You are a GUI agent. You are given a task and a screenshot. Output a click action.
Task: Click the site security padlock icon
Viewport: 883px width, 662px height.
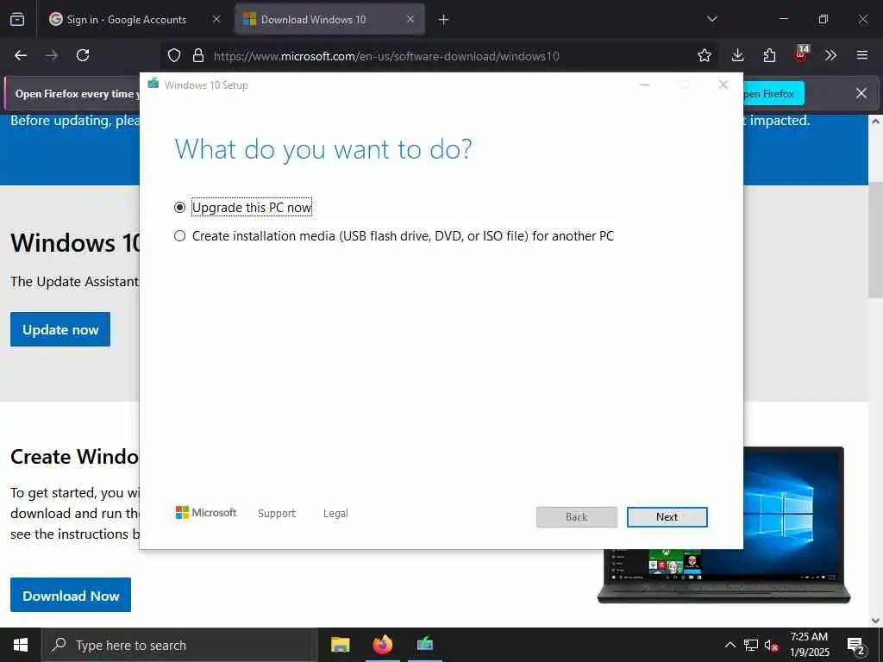click(197, 55)
